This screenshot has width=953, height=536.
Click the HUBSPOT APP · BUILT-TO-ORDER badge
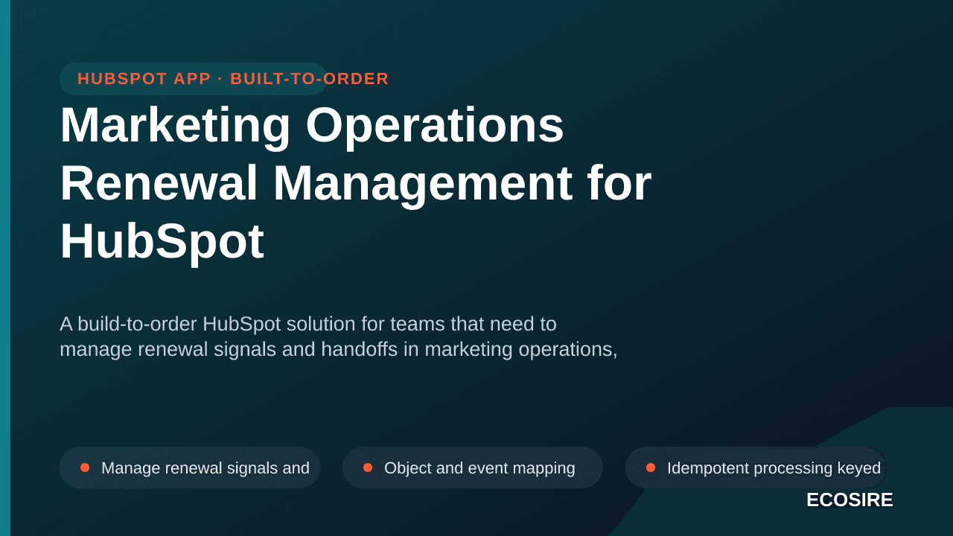tap(194, 79)
